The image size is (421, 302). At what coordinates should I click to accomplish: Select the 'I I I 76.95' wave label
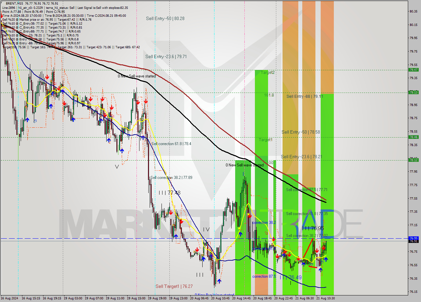tap(313, 228)
